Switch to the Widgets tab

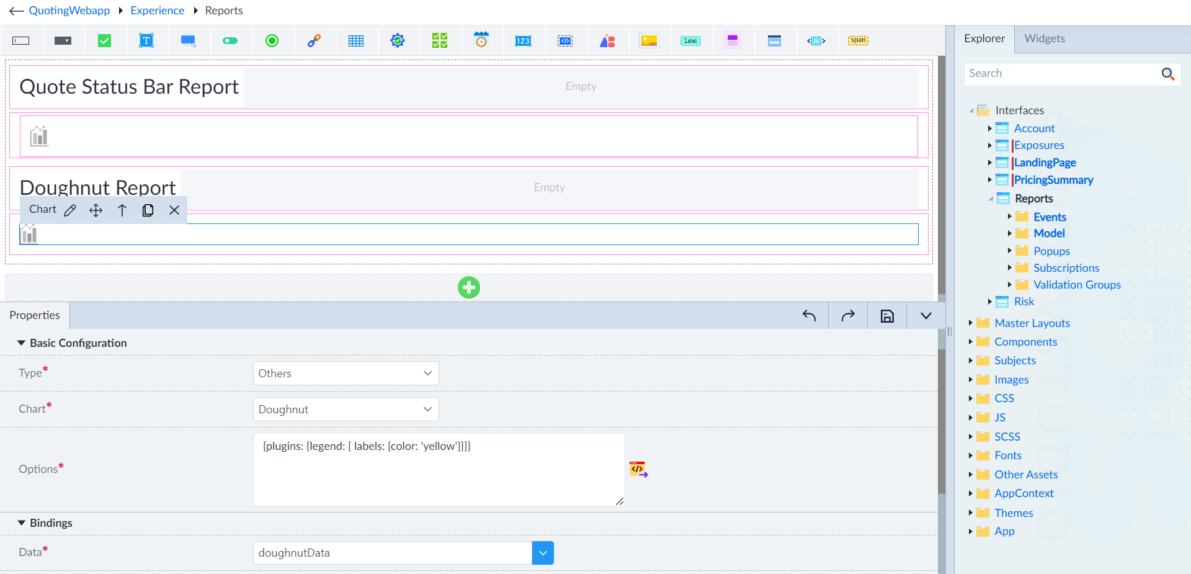coord(1045,38)
